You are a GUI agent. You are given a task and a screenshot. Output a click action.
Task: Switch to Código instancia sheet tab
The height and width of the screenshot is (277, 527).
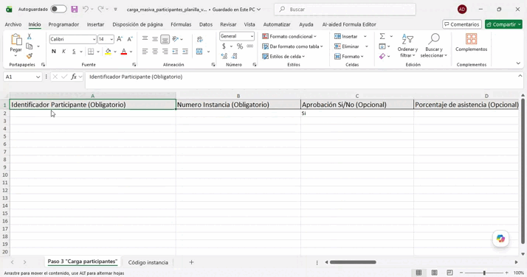(148, 262)
